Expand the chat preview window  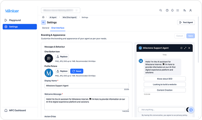click(x=185, y=48)
